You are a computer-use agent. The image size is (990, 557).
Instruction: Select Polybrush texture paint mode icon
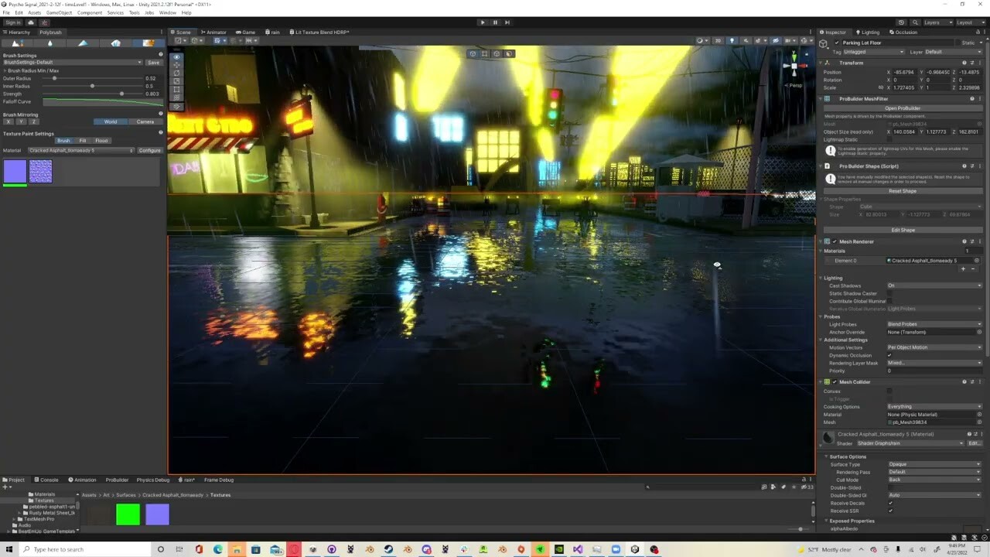pyautogui.click(x=148, y=43)
